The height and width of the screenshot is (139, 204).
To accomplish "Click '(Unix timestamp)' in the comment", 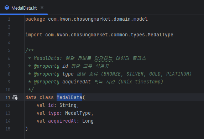I will pos(141,82).
